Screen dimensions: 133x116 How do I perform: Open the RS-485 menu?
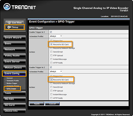click(x=14, y=99)
